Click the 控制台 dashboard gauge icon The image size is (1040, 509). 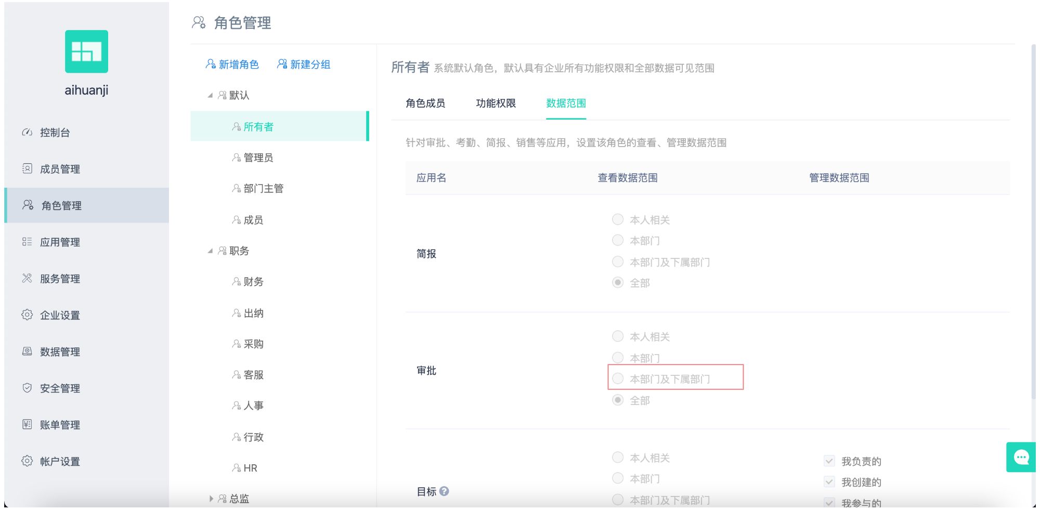27,132
